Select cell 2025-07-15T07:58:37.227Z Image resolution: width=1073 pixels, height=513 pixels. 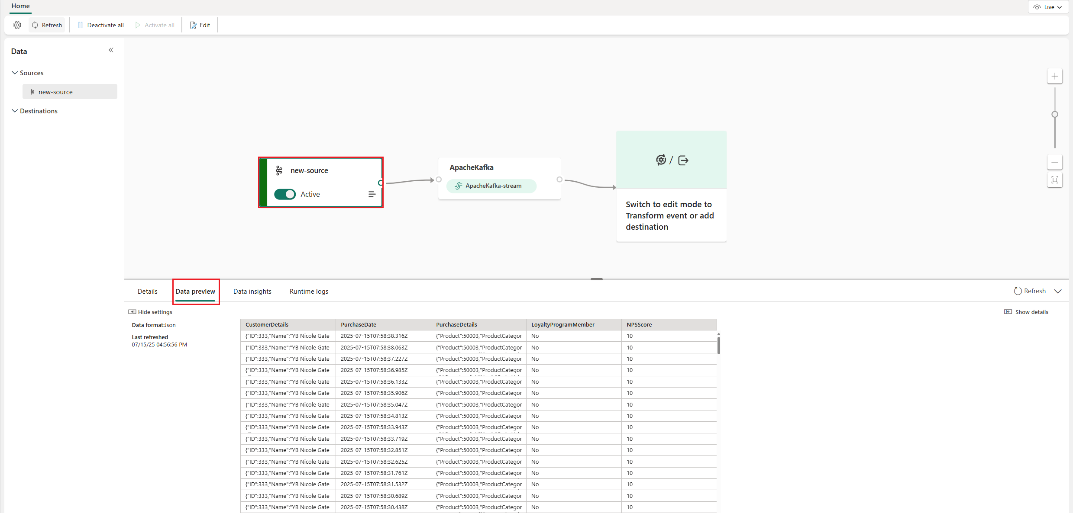click(383, 359)
